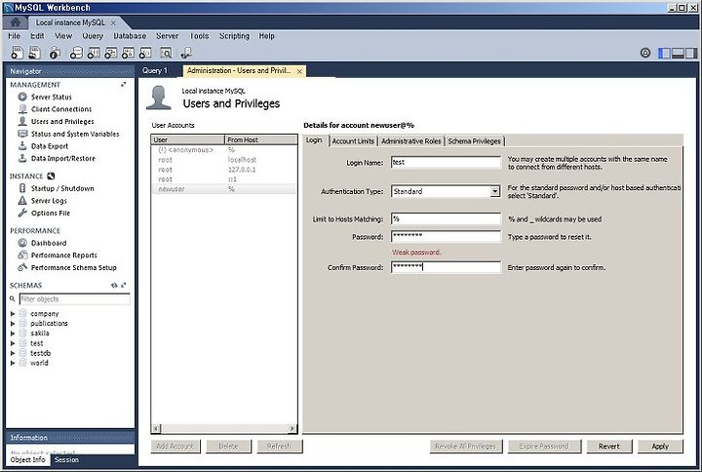Click the Limit to Hosts Matching field
This screenshot has width=702, height=472.
446,219
